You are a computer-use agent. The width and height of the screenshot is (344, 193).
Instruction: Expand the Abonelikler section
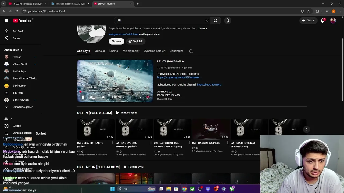coord(13,50)
